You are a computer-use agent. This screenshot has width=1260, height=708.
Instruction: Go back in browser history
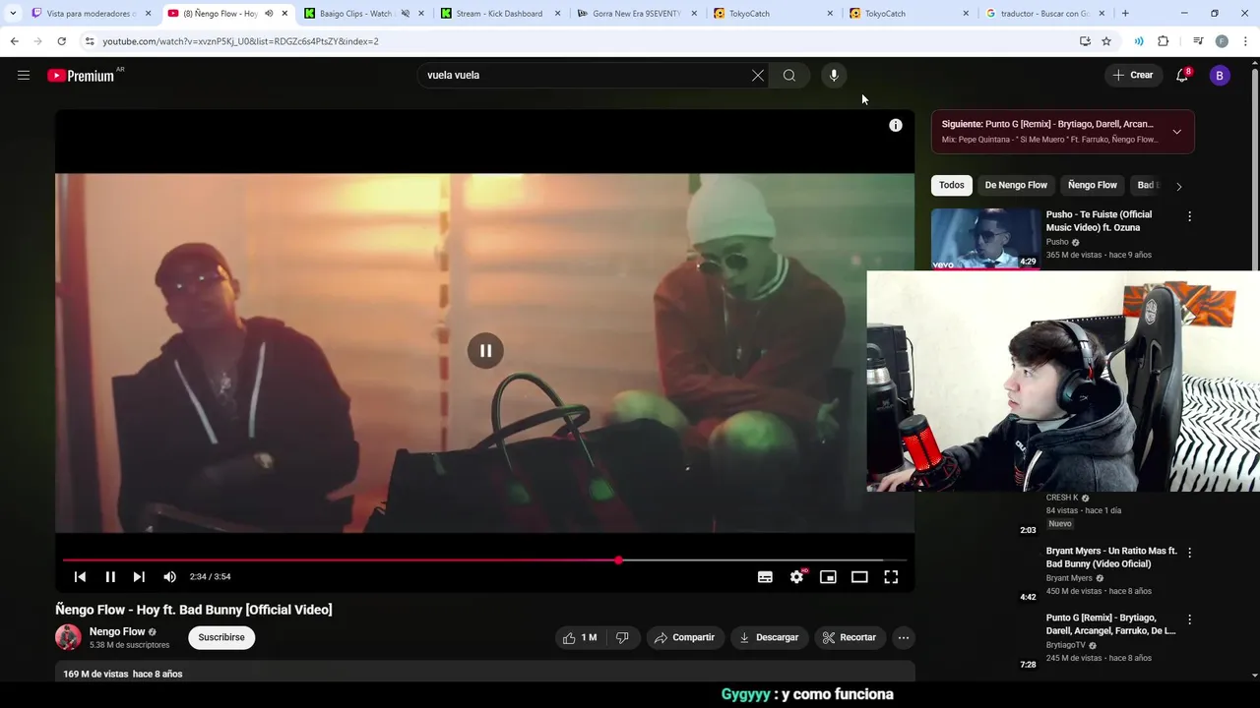coord(14,41)
